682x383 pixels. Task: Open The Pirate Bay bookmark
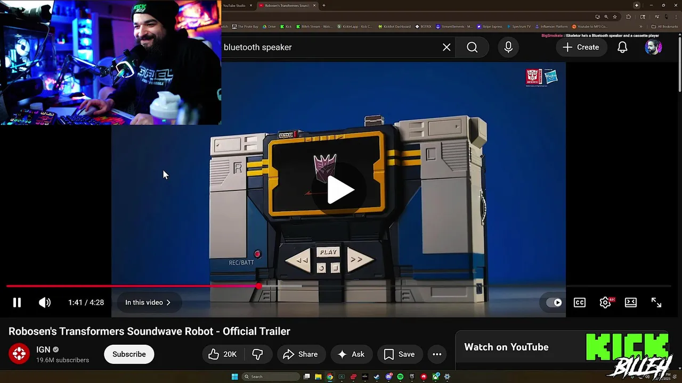click(x=246, y=27)
